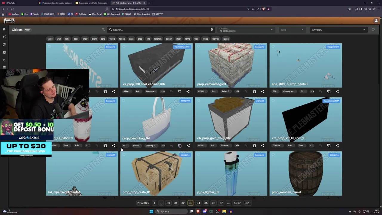Share prop_cementbags01 object

point(263,91)
